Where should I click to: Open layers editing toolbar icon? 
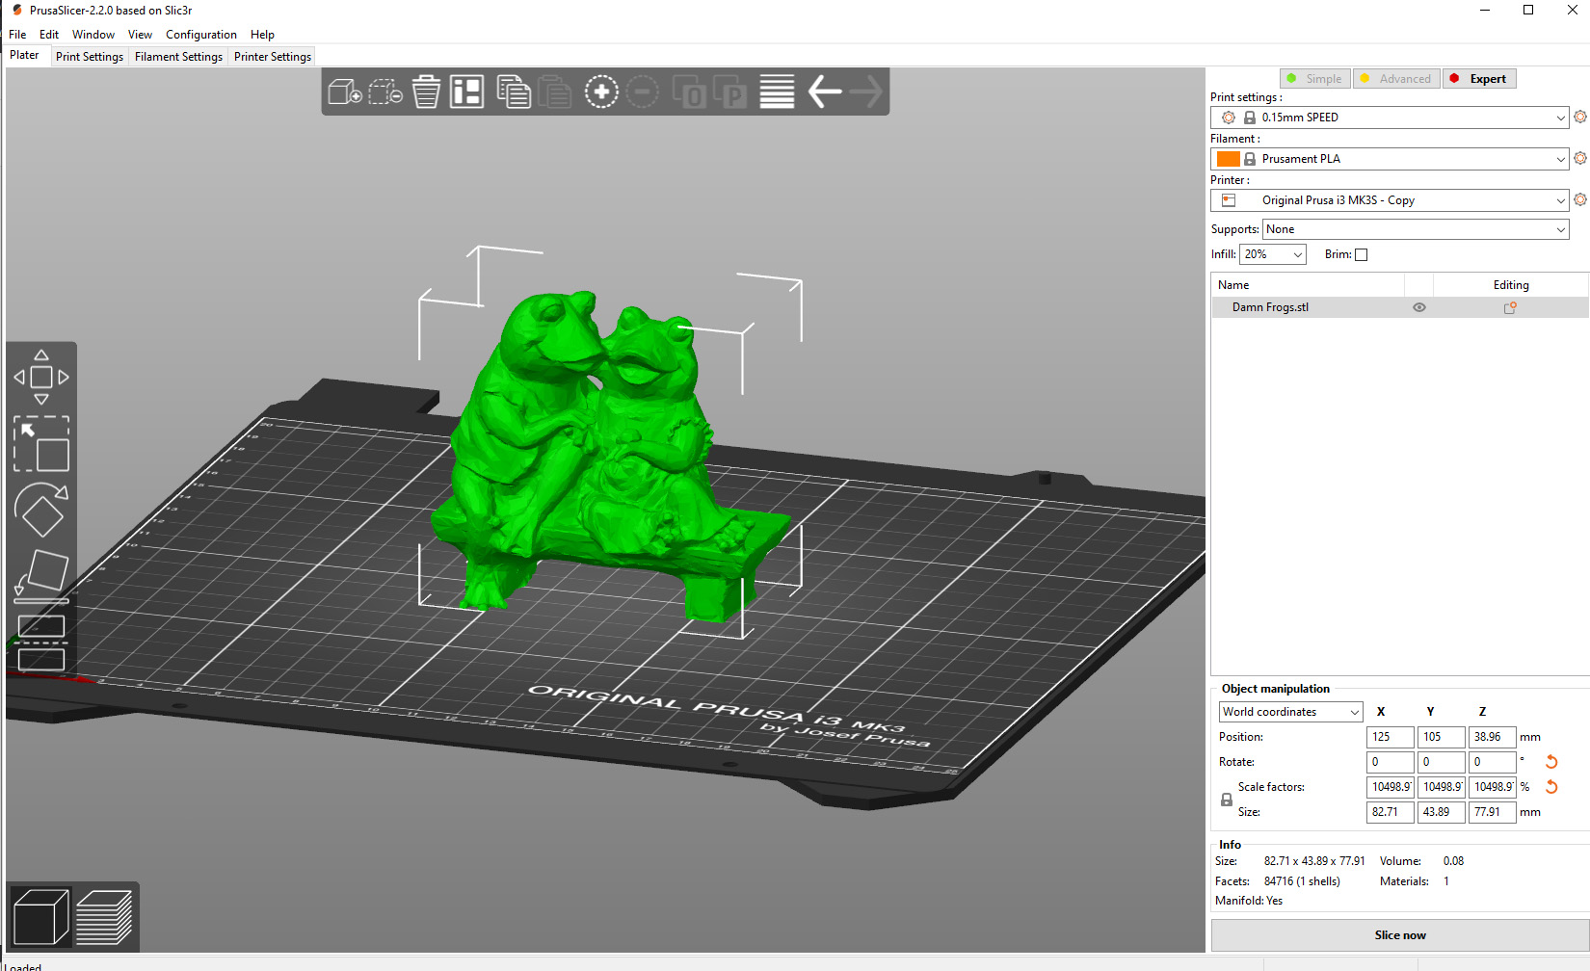tap(777, 92)
